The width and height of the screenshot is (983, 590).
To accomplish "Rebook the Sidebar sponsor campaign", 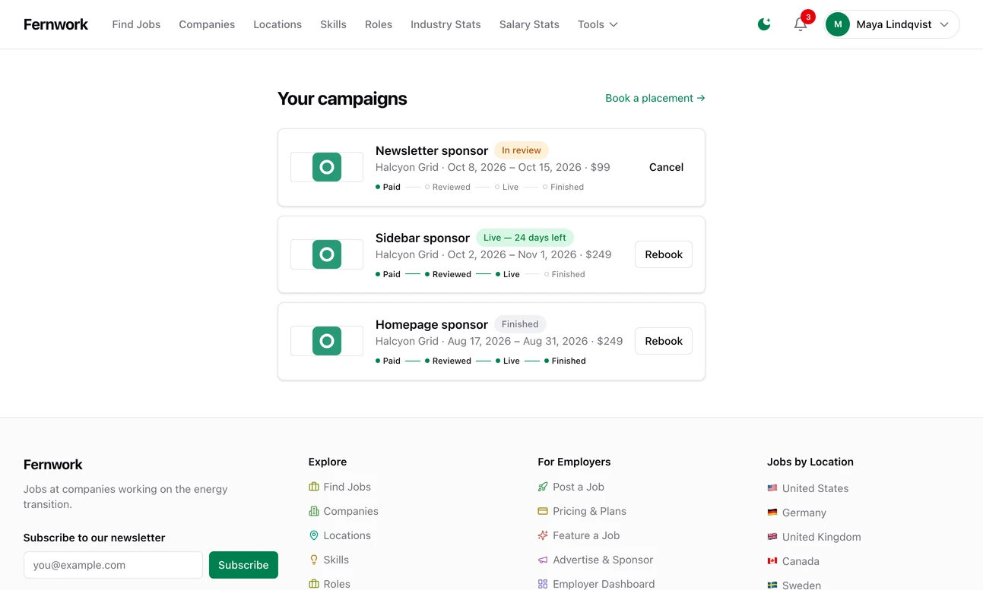I will (x=664, y=254).
